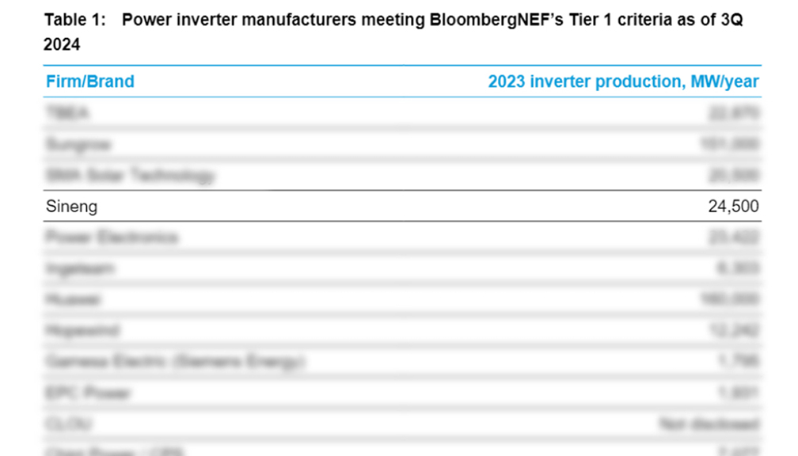The image size is (798, 456).
Task: Select the blurred Huawei row name
Action: [74, 299]
